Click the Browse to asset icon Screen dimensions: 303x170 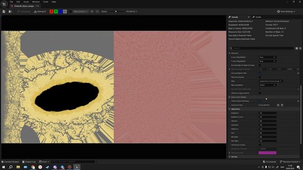point(10,11)
